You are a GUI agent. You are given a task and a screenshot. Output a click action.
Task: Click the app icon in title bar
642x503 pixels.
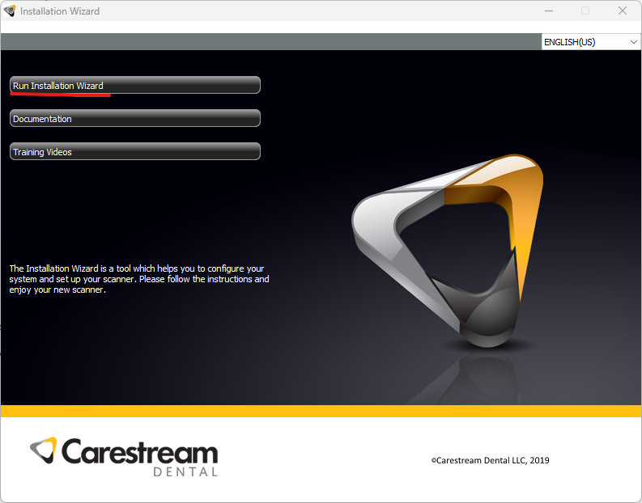[x=10, y=11]
